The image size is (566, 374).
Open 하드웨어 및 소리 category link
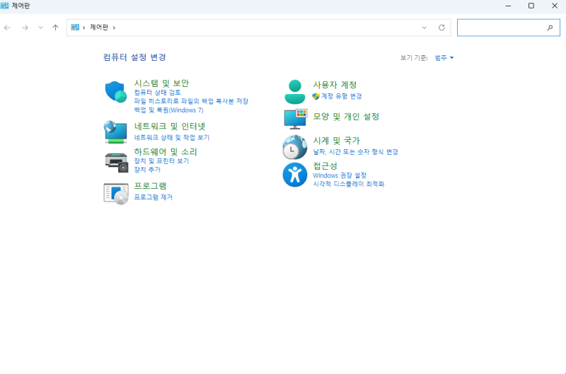point(166,152)
